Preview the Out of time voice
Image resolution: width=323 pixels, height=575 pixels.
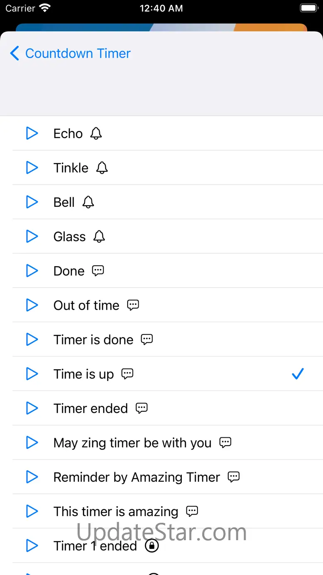pyautogui.click(x=32, y=306)
